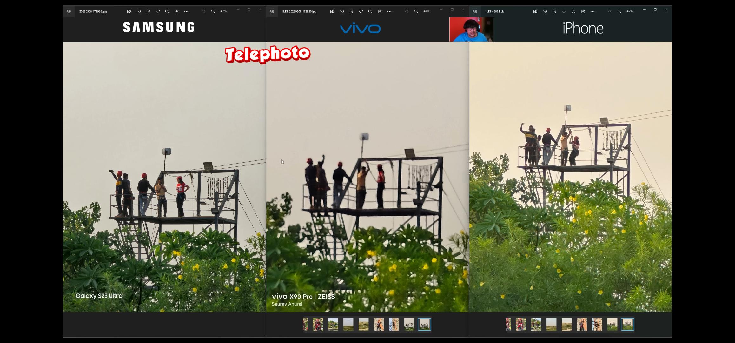Open the See more menu in Samsung window
The image size is (735, 343).
point(186,11)
